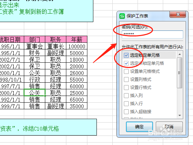The width and height of the screenshot is (193, 145).
Task: Cancel with the 取消 button
Action: (x=169, y=127)
